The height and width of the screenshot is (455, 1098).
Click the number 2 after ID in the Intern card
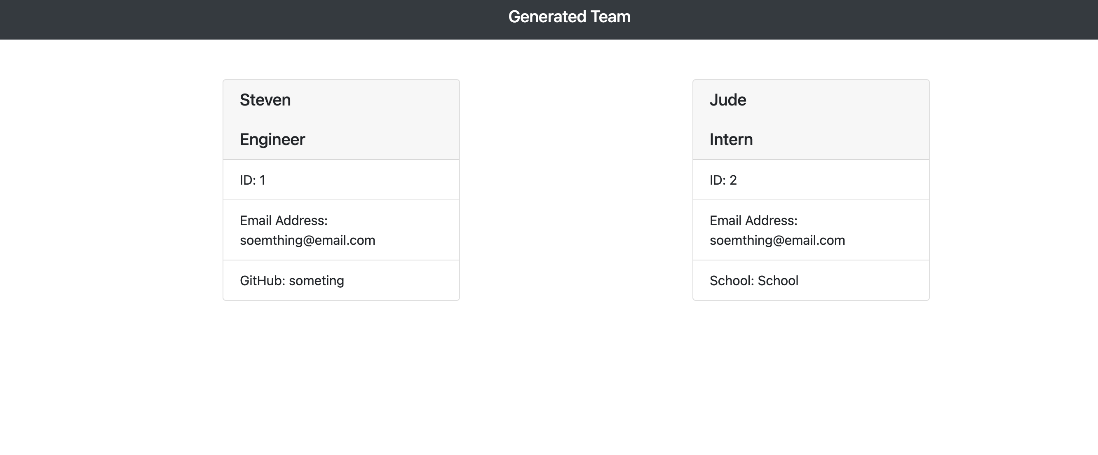(x=733, y=180)
